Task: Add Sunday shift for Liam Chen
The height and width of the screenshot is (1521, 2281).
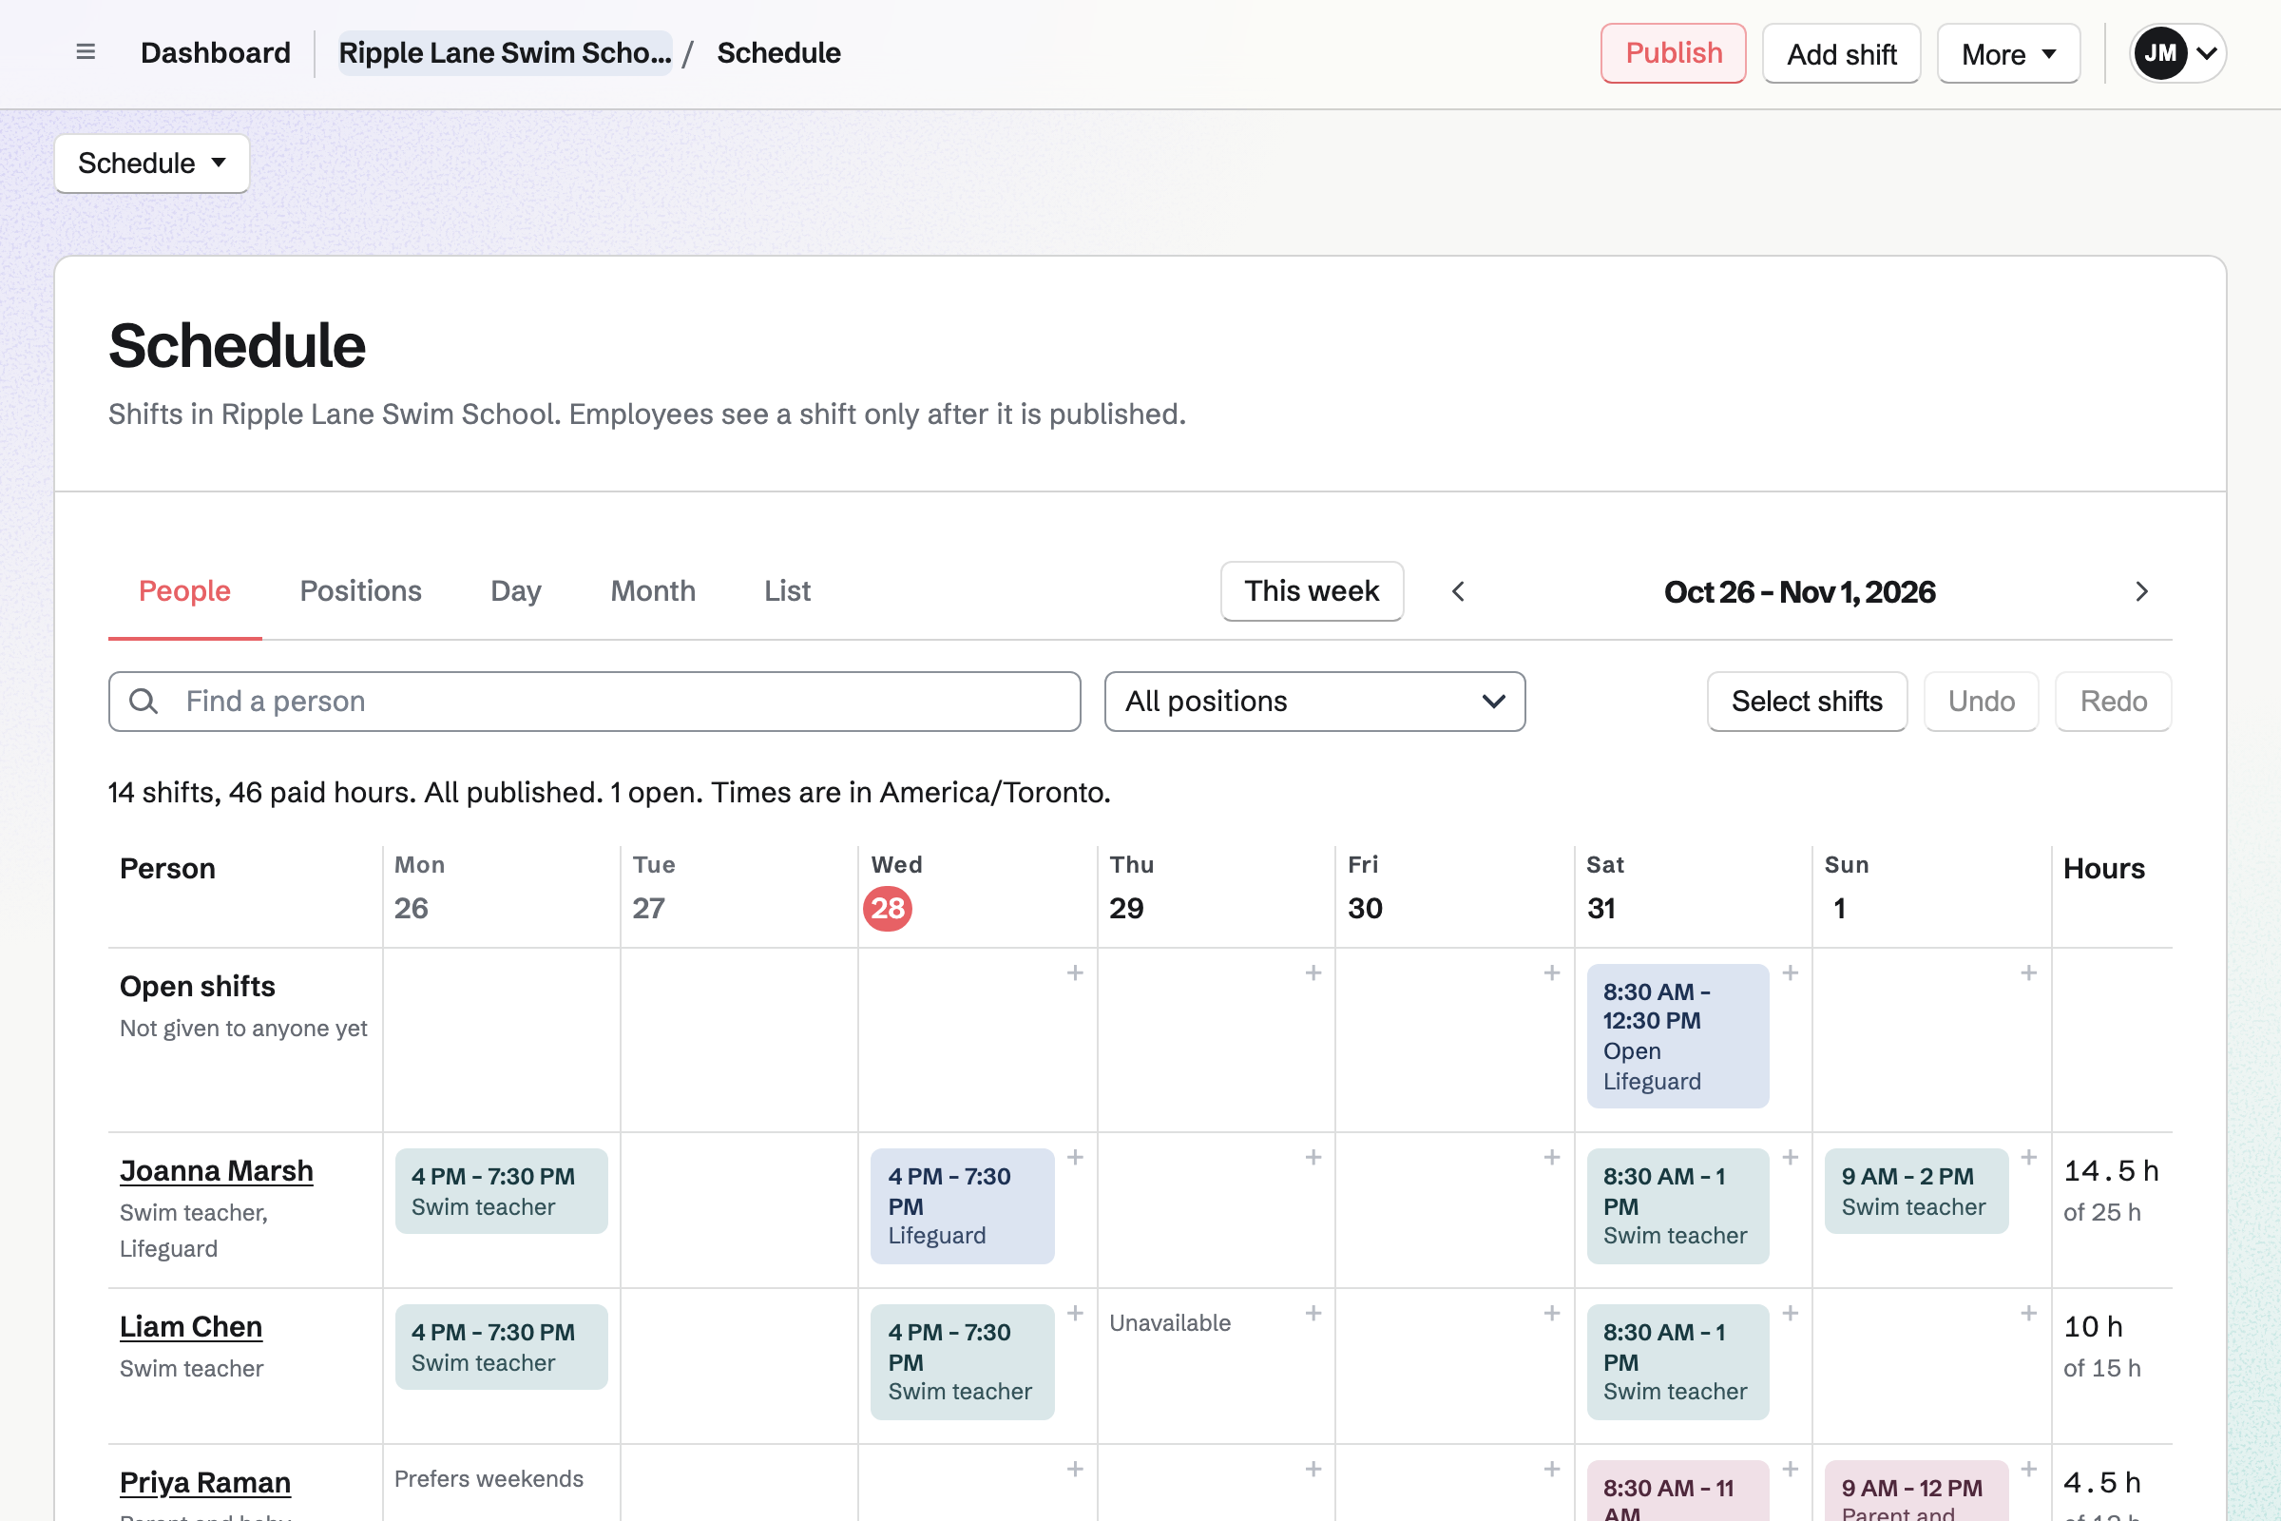Action: click(x=2028, y=1314)
